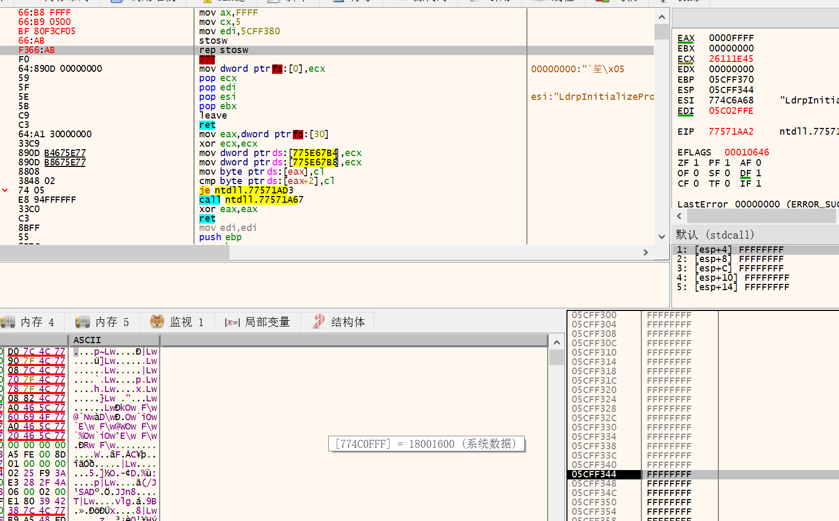
Task: Click the LastError 00000000 entry
Action: [x=758, y=204]
